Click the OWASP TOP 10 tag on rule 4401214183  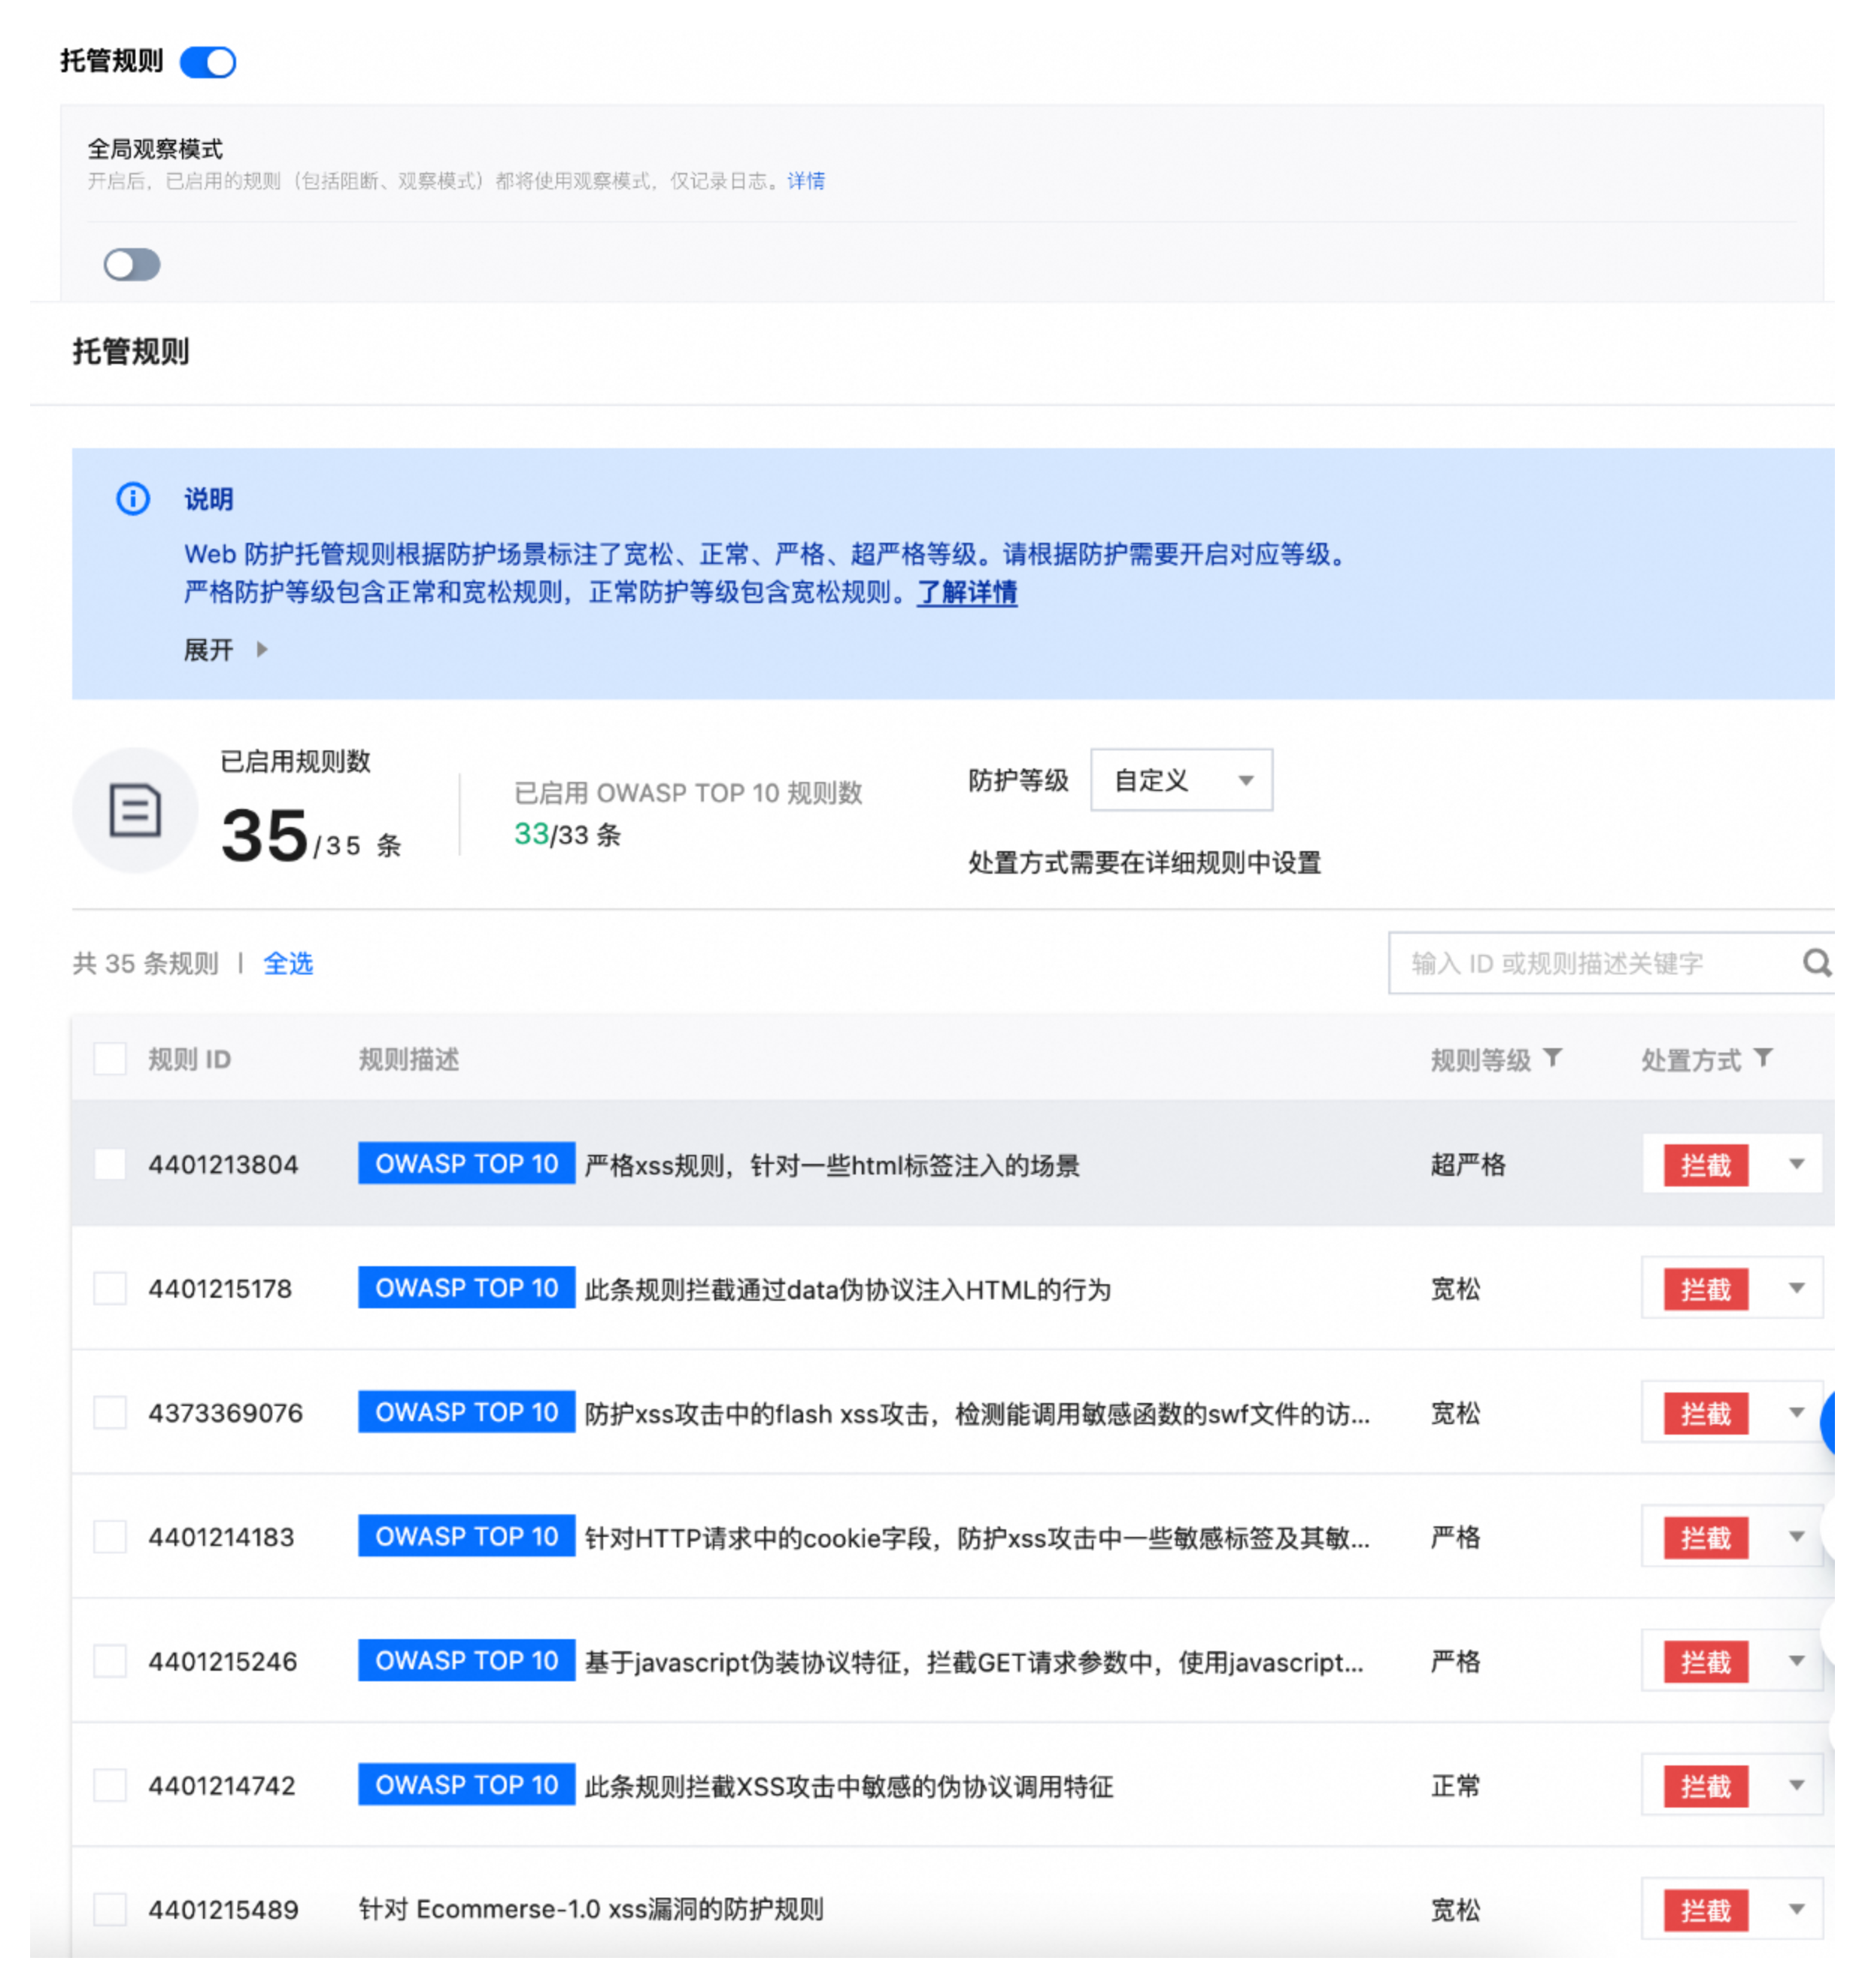tap(466, 1536)
